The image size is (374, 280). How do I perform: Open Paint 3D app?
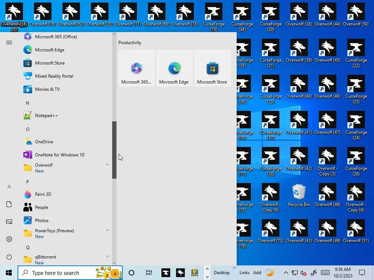(x=67, y=194)
